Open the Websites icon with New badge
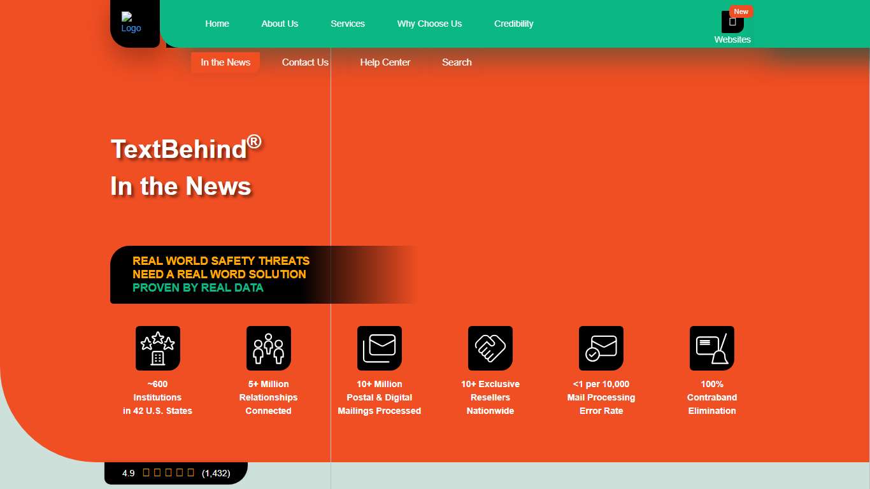Viewport: 870px width, 489px height. pyautogui.click(x=732, y=22)
